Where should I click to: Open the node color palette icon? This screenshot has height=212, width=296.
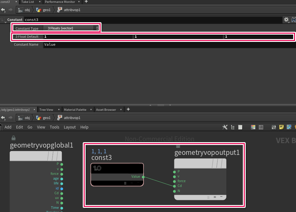coord(253,127)
